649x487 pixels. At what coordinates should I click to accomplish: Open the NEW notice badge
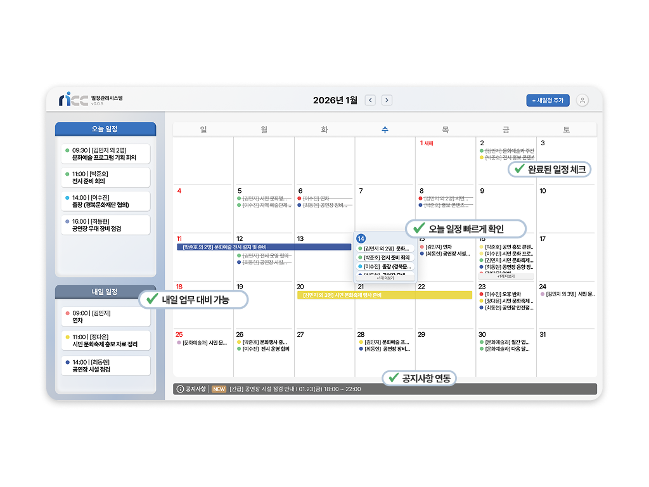[x=219, y=389]
